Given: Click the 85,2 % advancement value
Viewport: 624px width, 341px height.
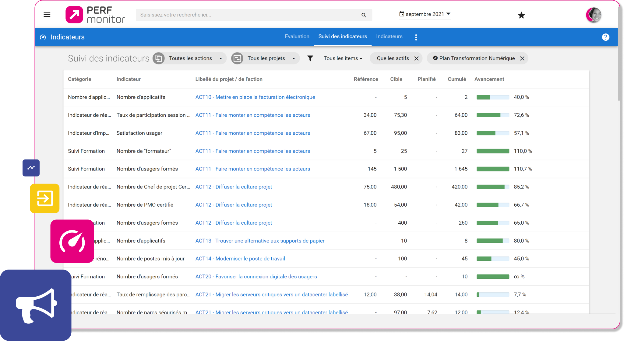Looking at the screenshot, I should 521,187.
